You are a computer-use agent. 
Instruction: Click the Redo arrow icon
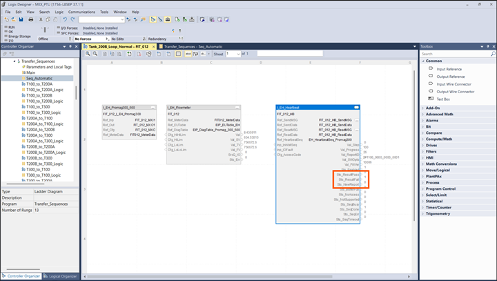72,19
